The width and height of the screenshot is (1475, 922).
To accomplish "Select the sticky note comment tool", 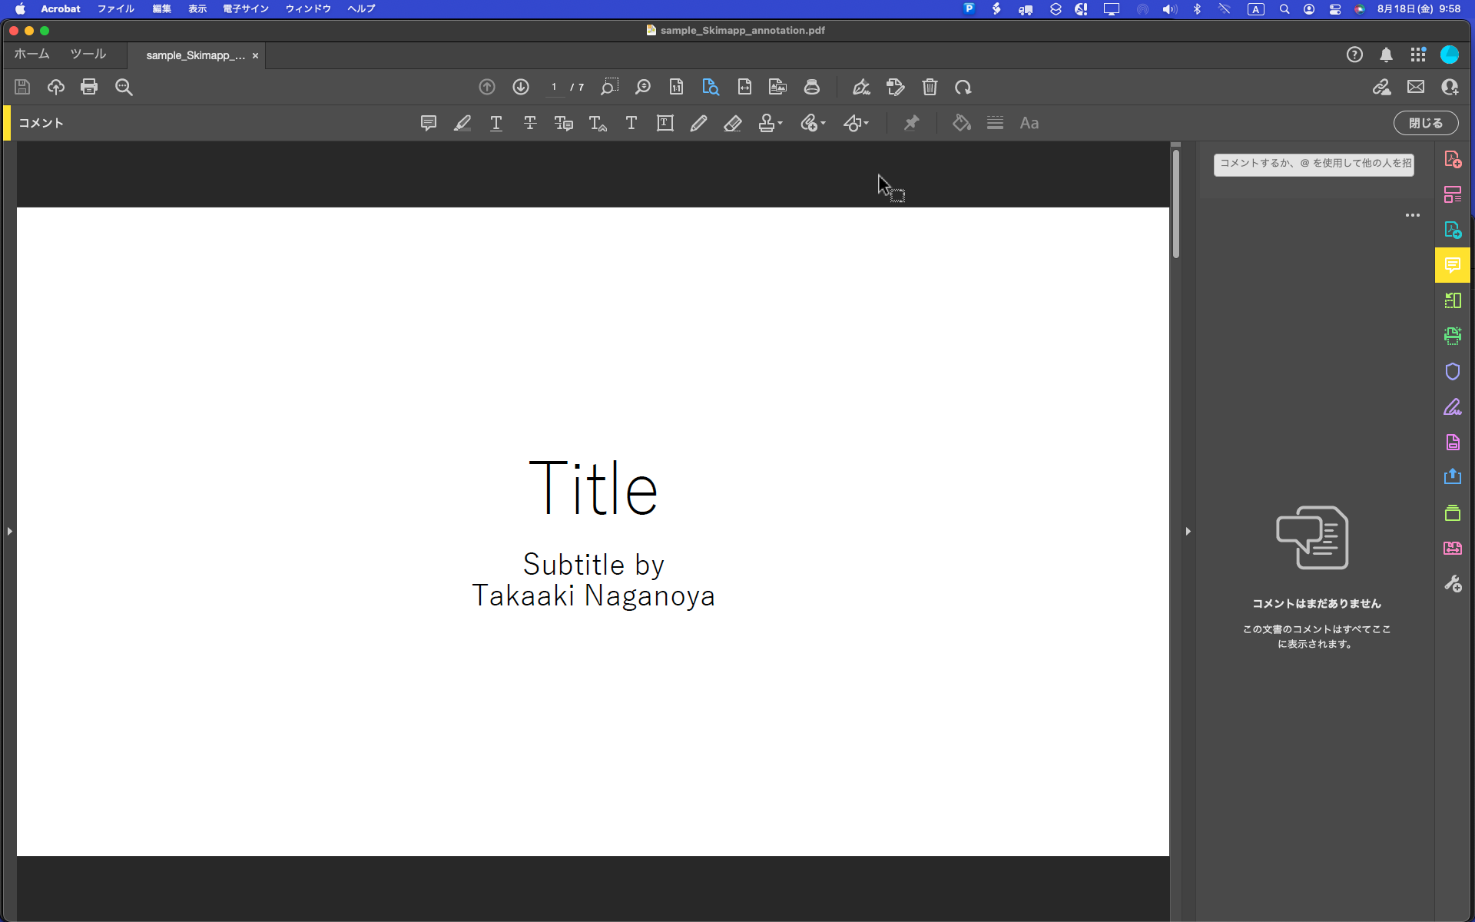I will tap(429, 123).
